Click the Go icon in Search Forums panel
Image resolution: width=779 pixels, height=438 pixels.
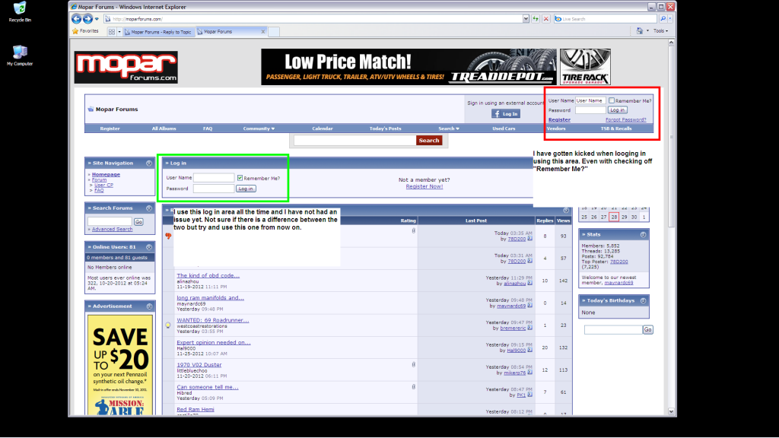pyautogui.click(x=138, y=222)
